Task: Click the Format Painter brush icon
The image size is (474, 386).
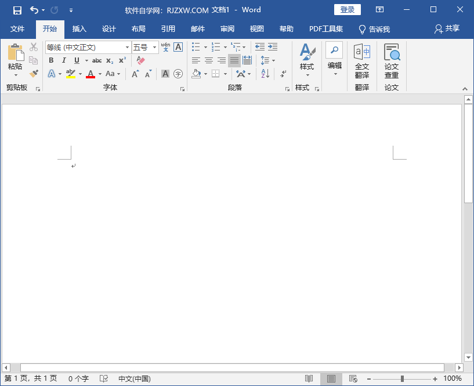Action: coord(33,73)
